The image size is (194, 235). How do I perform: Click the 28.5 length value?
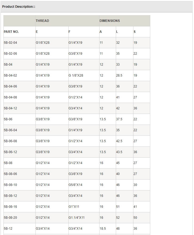[119, 75]
